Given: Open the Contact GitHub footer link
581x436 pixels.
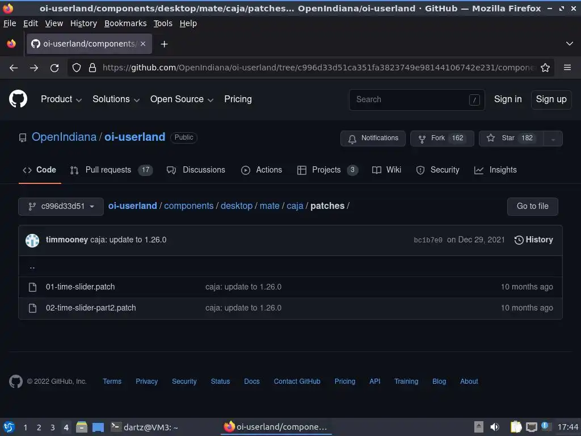Looking at the screenshot, I should [297, 381].
